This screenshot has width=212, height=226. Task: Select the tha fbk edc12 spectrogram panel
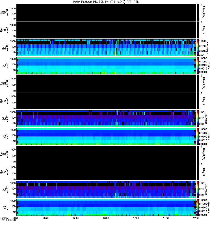(x=106, y=48)
